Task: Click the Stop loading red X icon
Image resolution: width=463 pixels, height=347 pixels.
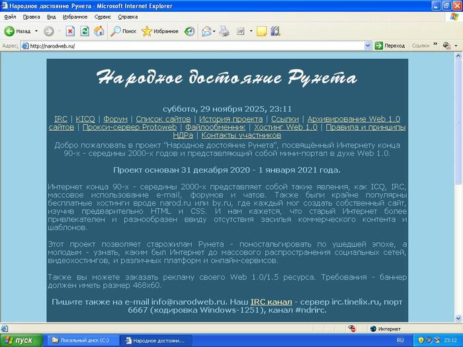Action: (70, 31)
